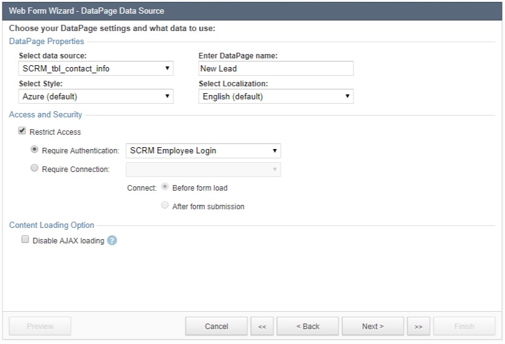505x344 pixels.
Task: Open the SCRM Employee Login authentication dropdown
Action: point(203,150)
